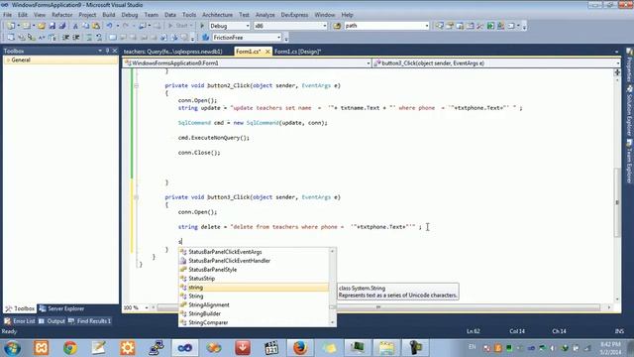Click the blue DevExpress icon beside FrictionFree
The height and width of the screenshot is (357, 634).
pos(205,38)
